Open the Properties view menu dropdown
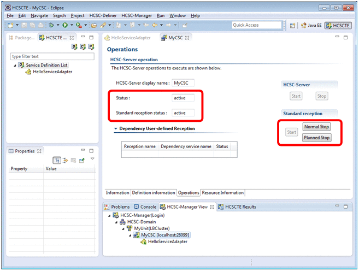The image size is (359, 271). 92,159
